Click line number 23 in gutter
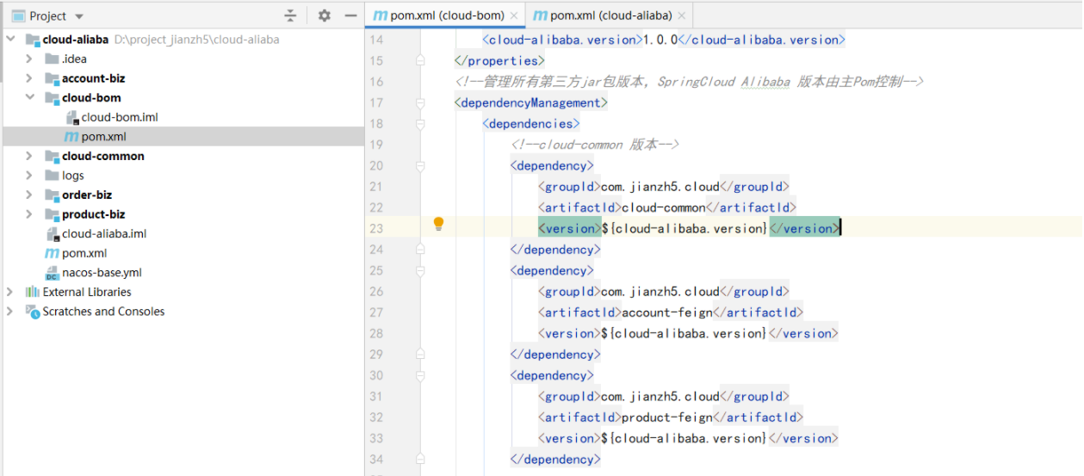 [x=375, y=228]
